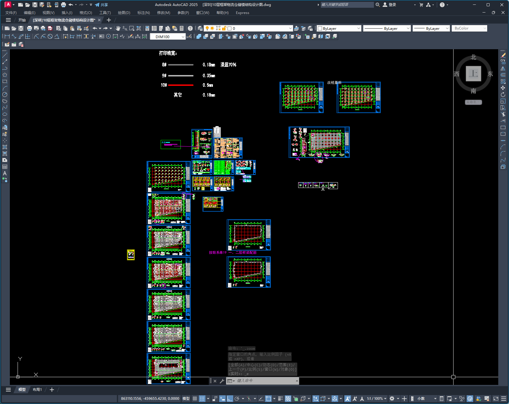The width and height of the screenshot is (509, 404).
Task: Close the drawing file tab
Action: (99, 20)
